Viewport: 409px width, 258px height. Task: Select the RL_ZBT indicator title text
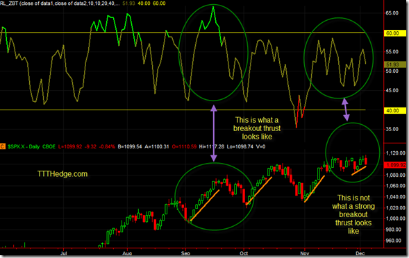[60, 3]
